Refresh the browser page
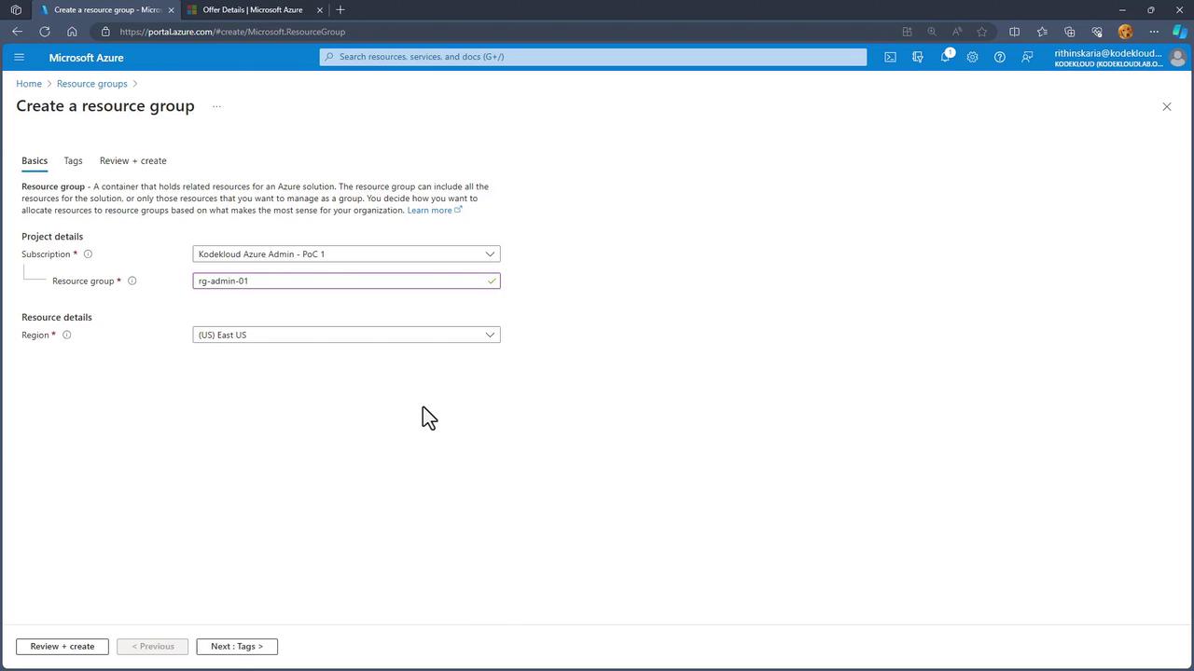The image size is (1194, 671). 44,32
